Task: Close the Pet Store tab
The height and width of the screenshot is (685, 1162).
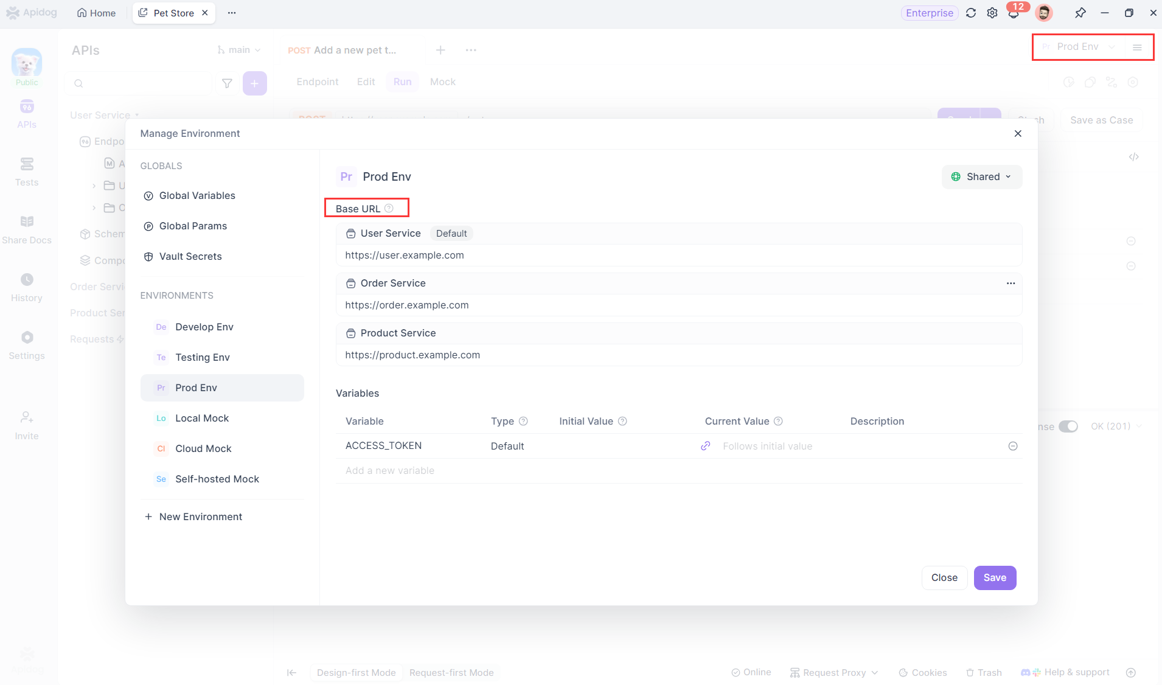Action: [205, 13]
